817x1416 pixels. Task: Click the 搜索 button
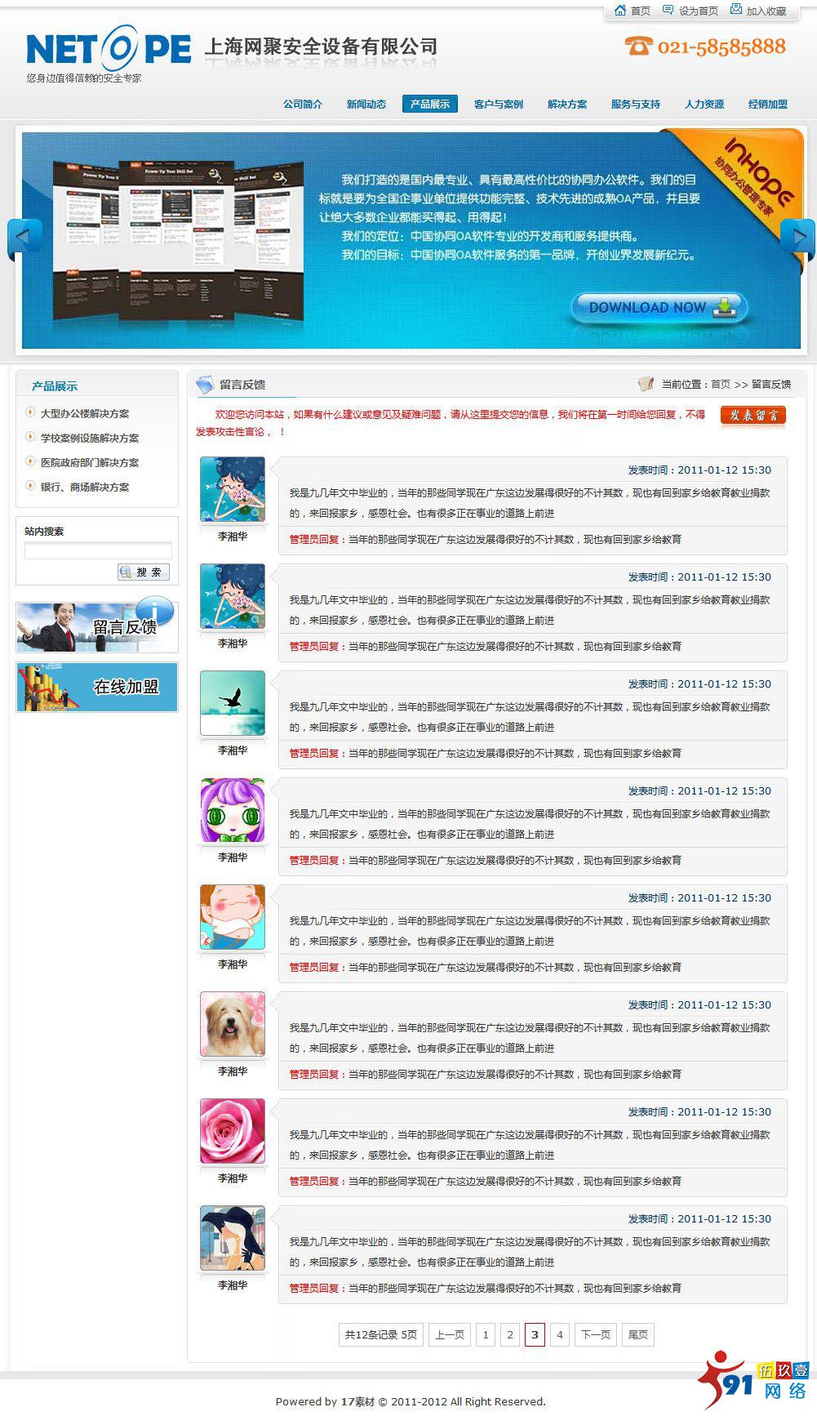tap(144, 572)
